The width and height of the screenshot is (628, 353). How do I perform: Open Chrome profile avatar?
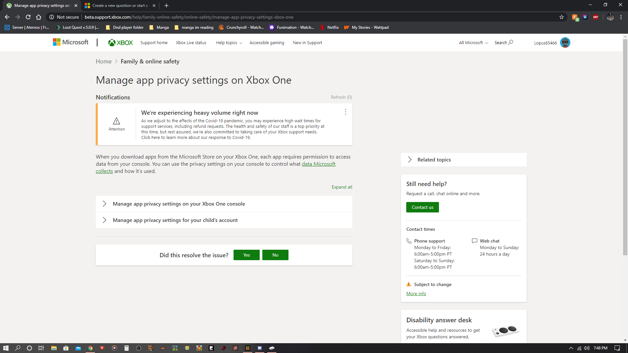(x=610, y=17)
